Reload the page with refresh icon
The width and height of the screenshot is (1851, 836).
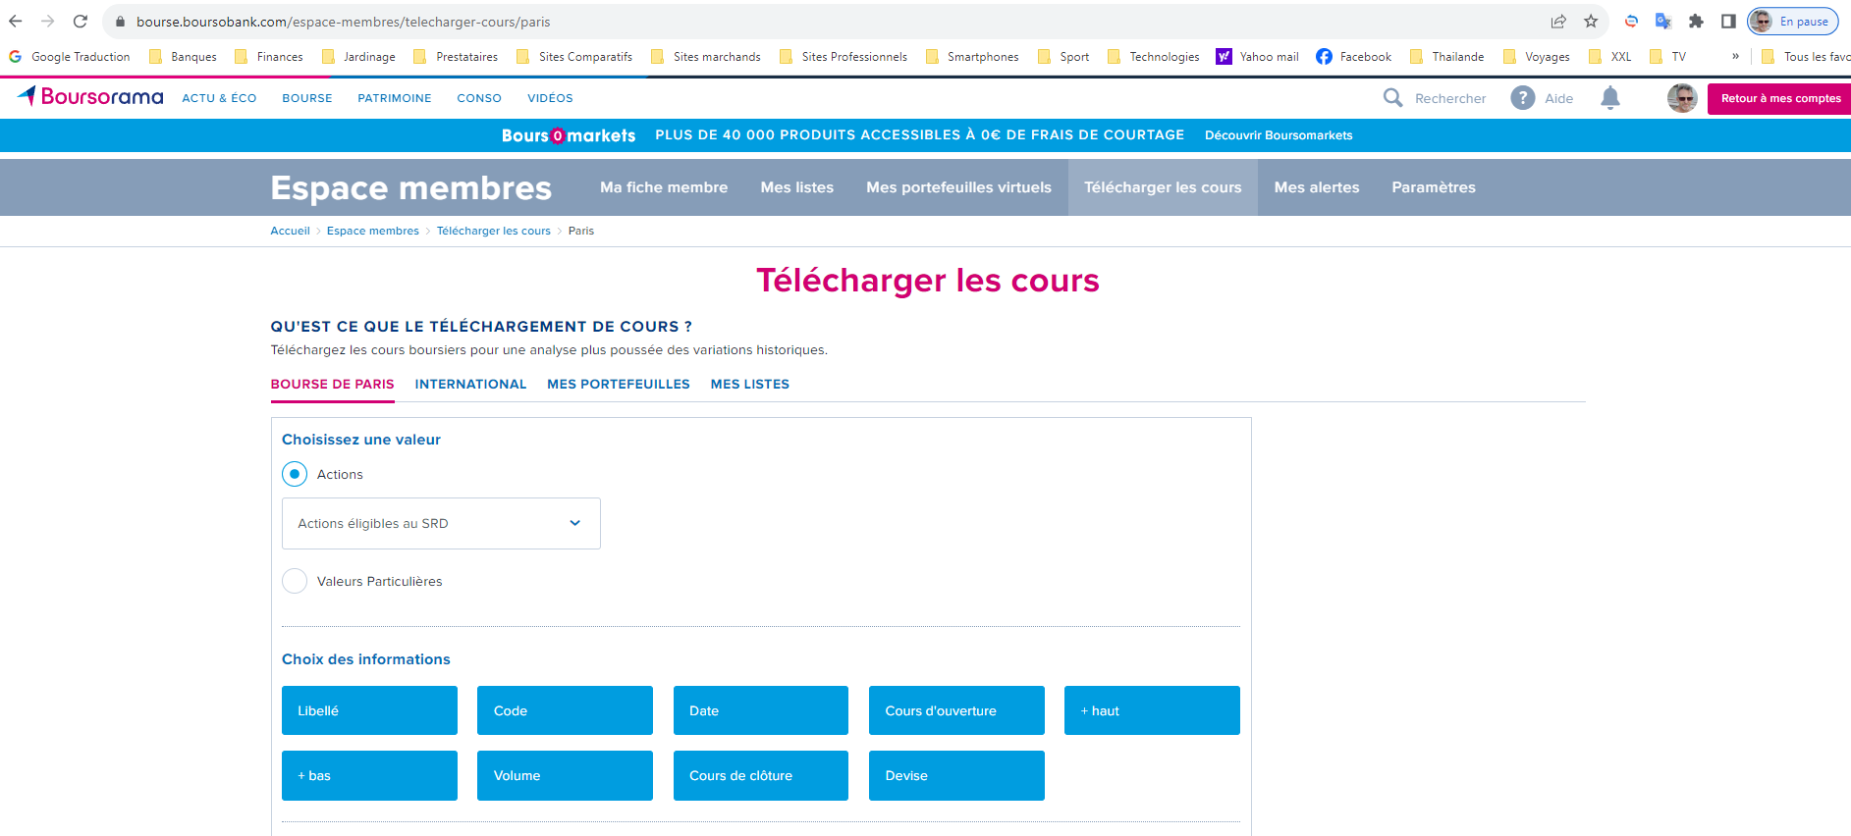81,22
